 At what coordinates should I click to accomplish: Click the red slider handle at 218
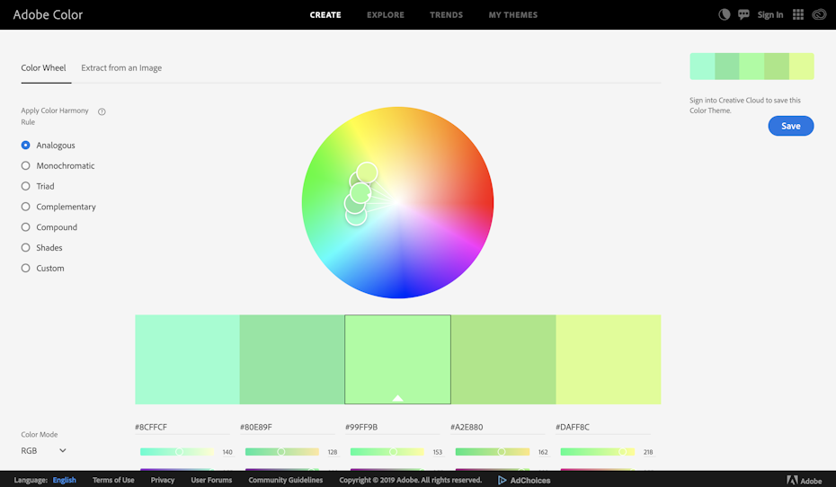pos(622,452)
